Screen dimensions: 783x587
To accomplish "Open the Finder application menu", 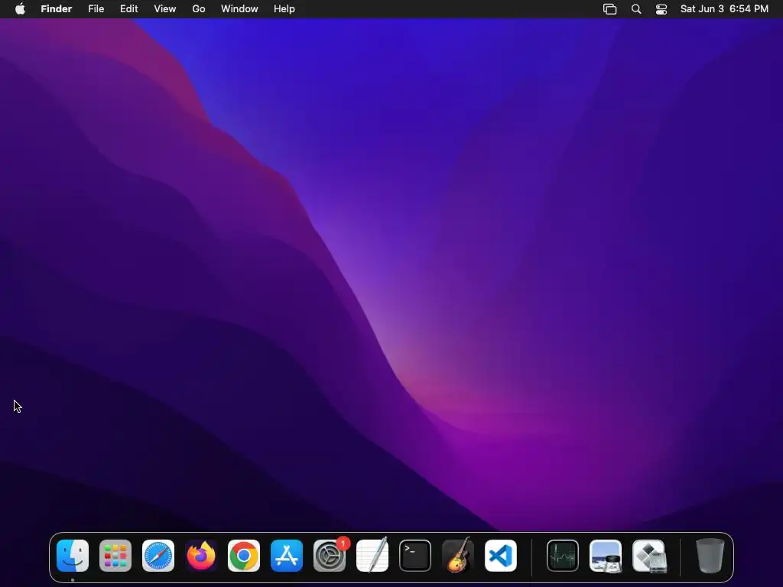I will [57, 9].
